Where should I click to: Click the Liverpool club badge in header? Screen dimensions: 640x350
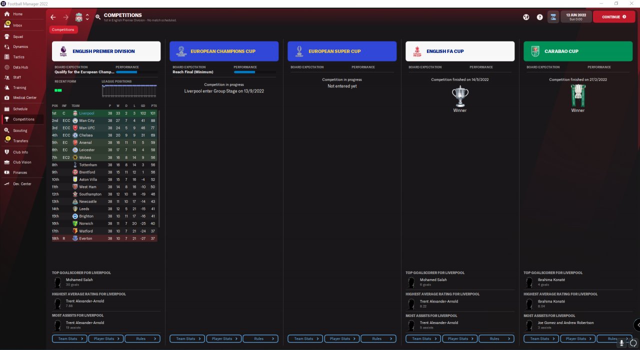pos(79,17)
